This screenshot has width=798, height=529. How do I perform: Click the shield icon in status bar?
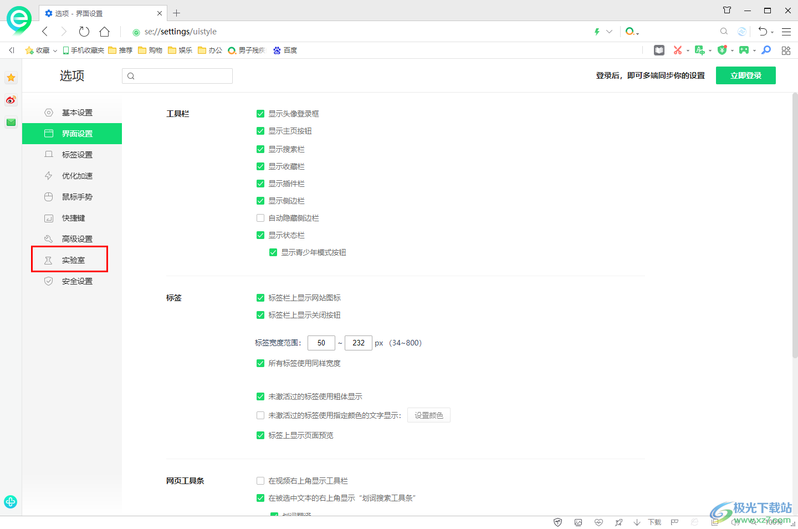[558, 522]
